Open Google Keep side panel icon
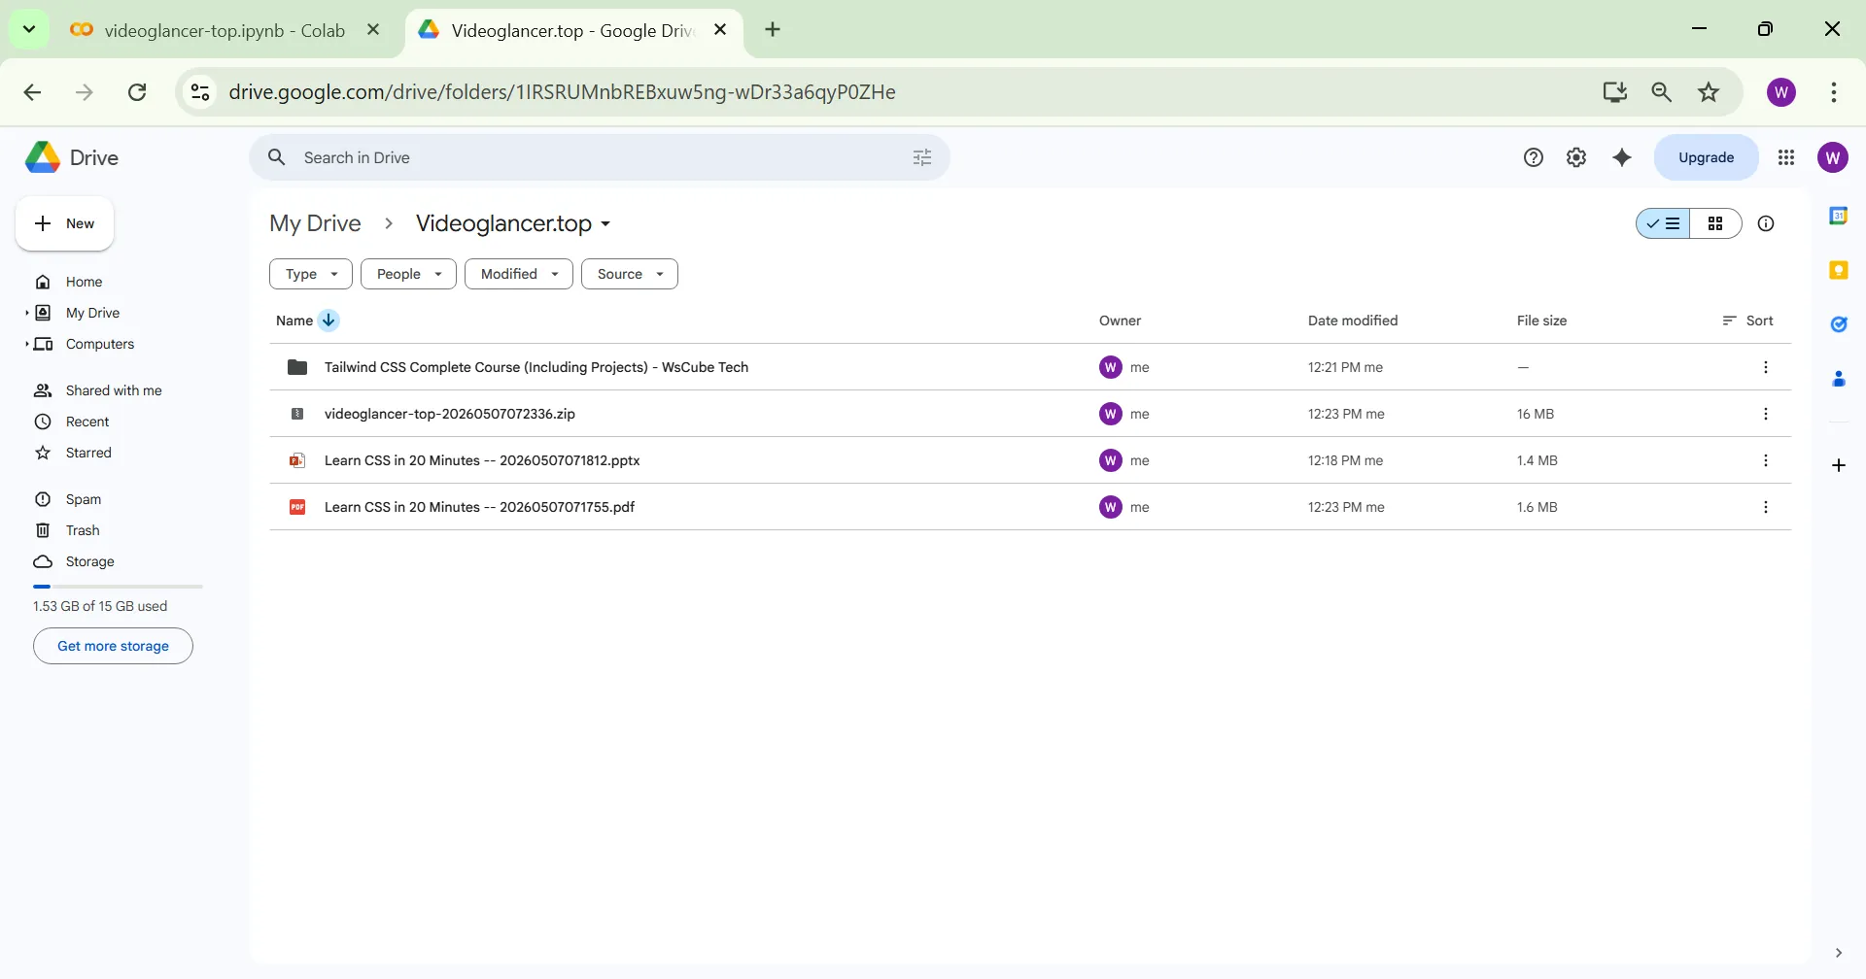Viewport: 1866px width, 979px height. pyautogui.click(x=1839, y=270)
